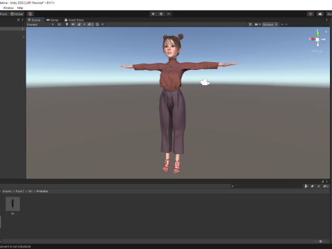Start Play mode with the Play button
The image size is (332, 249).
[153, 14]
